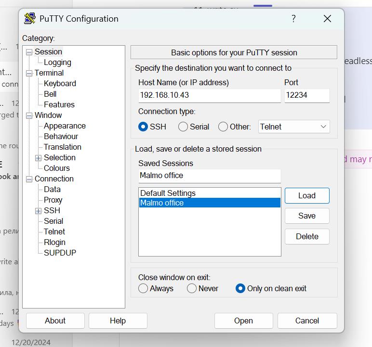Focus the Host Name field
The width and height of the screenshot is (372, 347).
210,95
